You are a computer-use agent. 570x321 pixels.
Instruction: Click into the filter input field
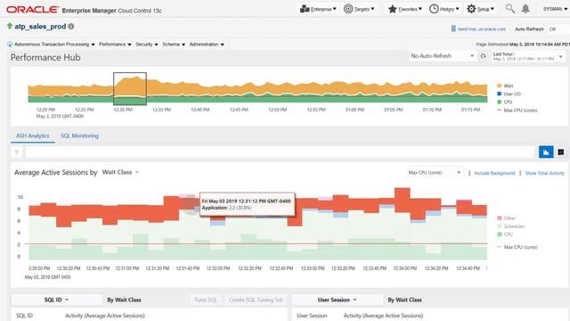tap(280, 152)
